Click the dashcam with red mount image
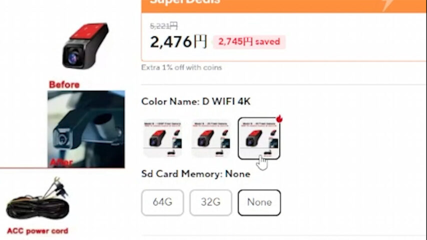This screenshot has width=427, height=240. 86,45
